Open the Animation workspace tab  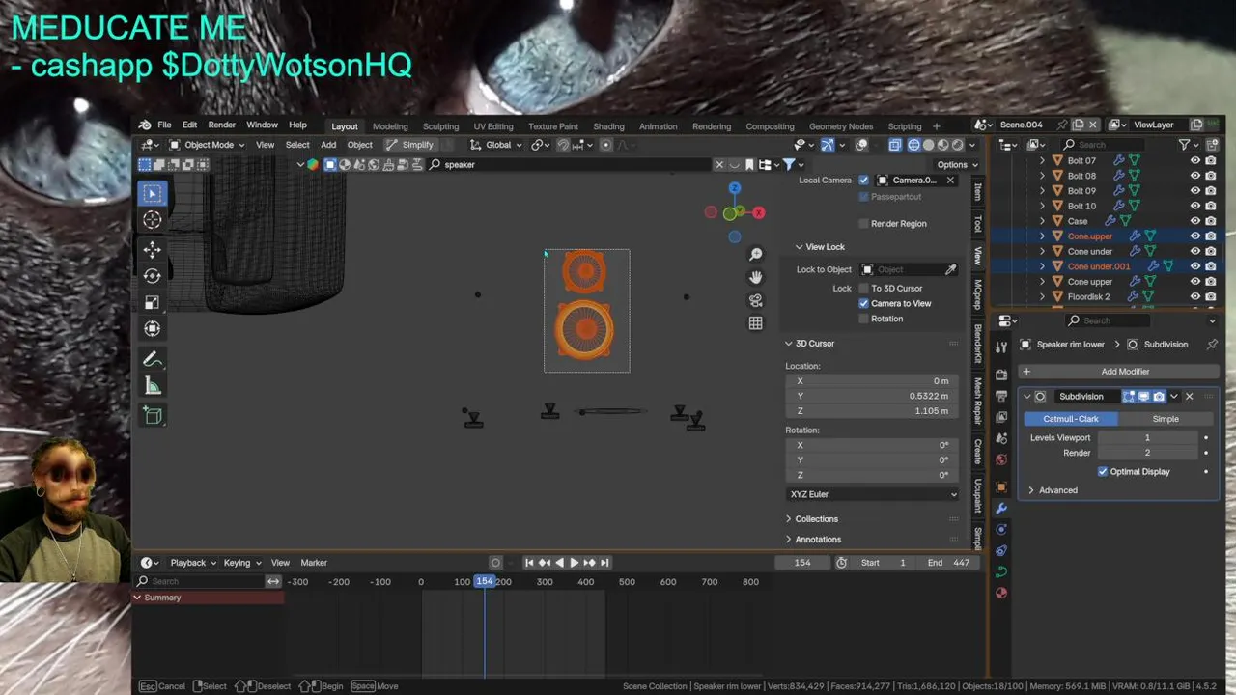coord(658,126)
